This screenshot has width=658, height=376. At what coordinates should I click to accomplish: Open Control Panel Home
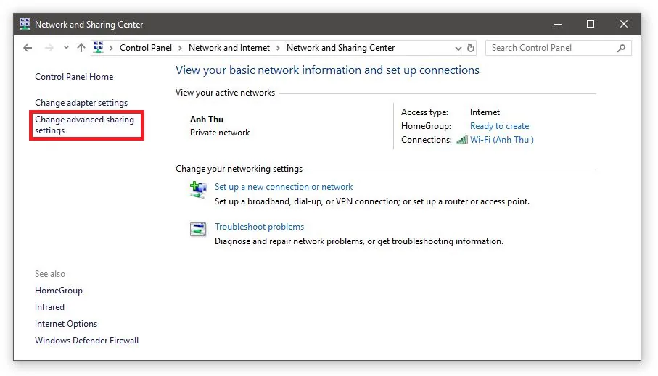pyautogui.click(x=74, y=77)
